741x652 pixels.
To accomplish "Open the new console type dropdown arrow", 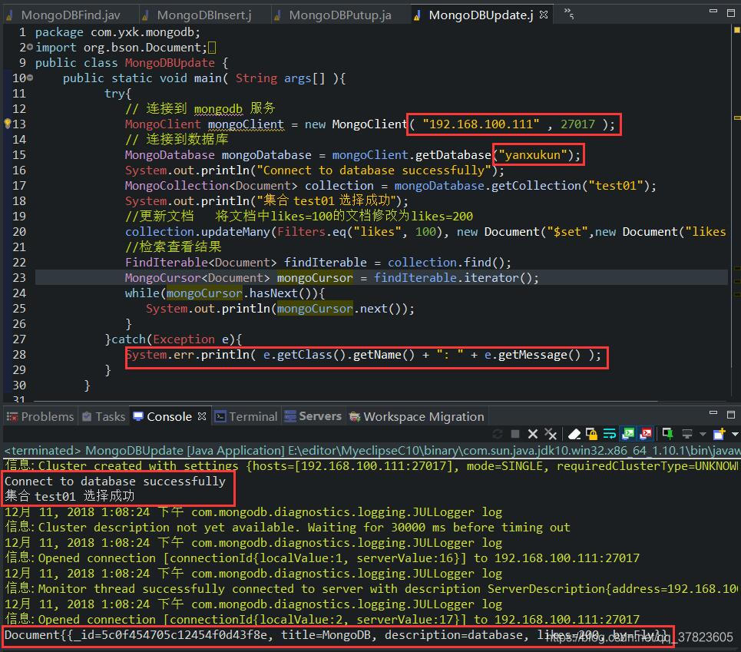I will pos(735,434).
